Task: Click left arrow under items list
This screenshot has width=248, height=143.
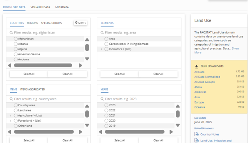Action: click(x=10, y=132)
